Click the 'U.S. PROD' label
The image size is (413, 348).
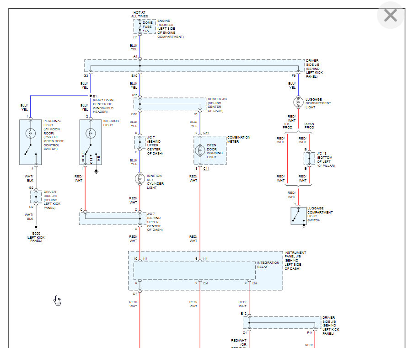pyautogui.click(x=287, y=126)
